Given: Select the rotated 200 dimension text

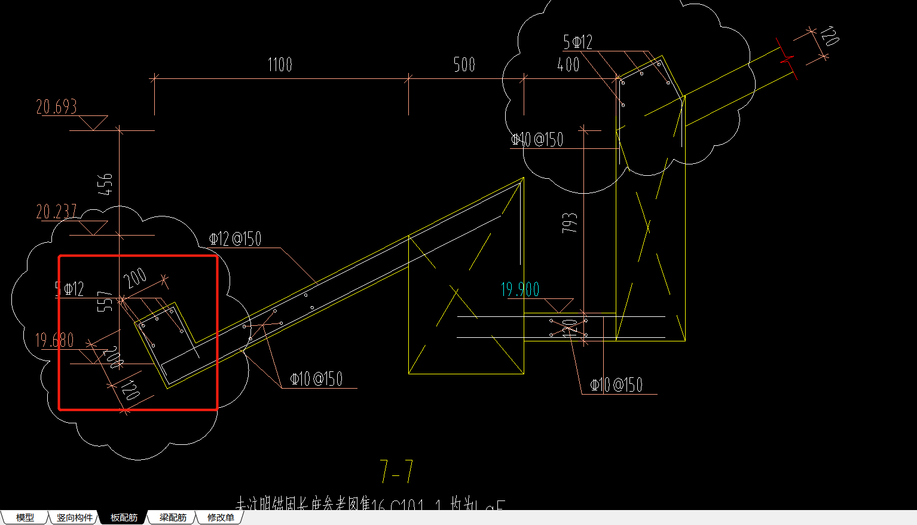Looking at the screenshot, I should click(x=136, y=277).
